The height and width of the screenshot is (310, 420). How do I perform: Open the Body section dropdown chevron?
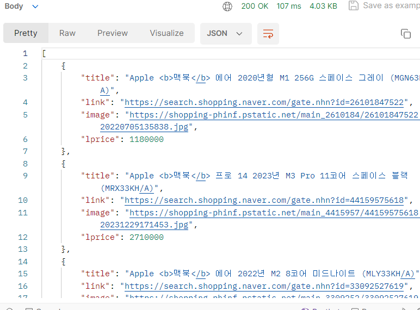[35, 6]
